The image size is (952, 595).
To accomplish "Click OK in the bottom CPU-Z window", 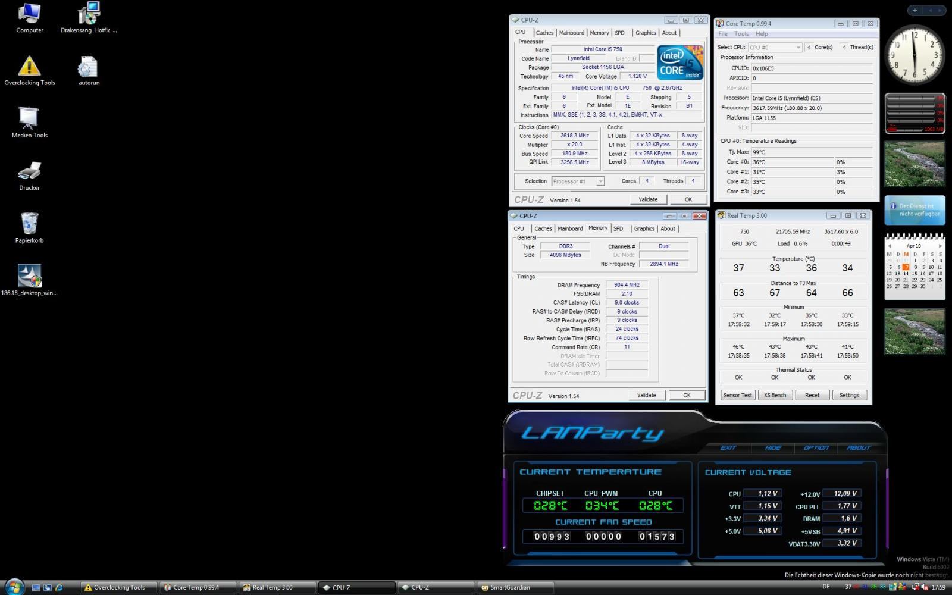I will click(687, 395).
